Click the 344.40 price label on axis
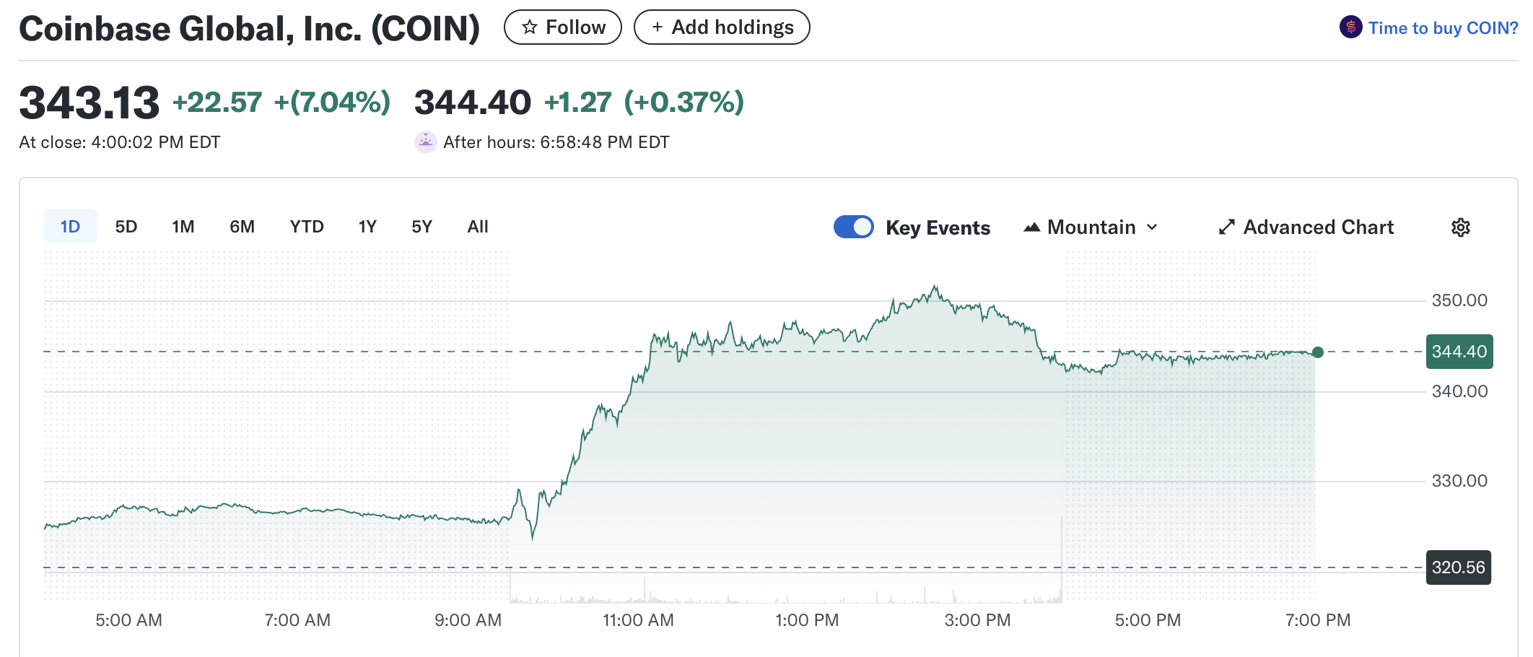The image size is (1533, 657). (x=1459, y=352)
